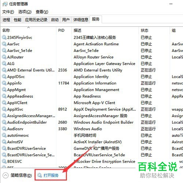Open the 详细信息 tab

coord(81,20)
